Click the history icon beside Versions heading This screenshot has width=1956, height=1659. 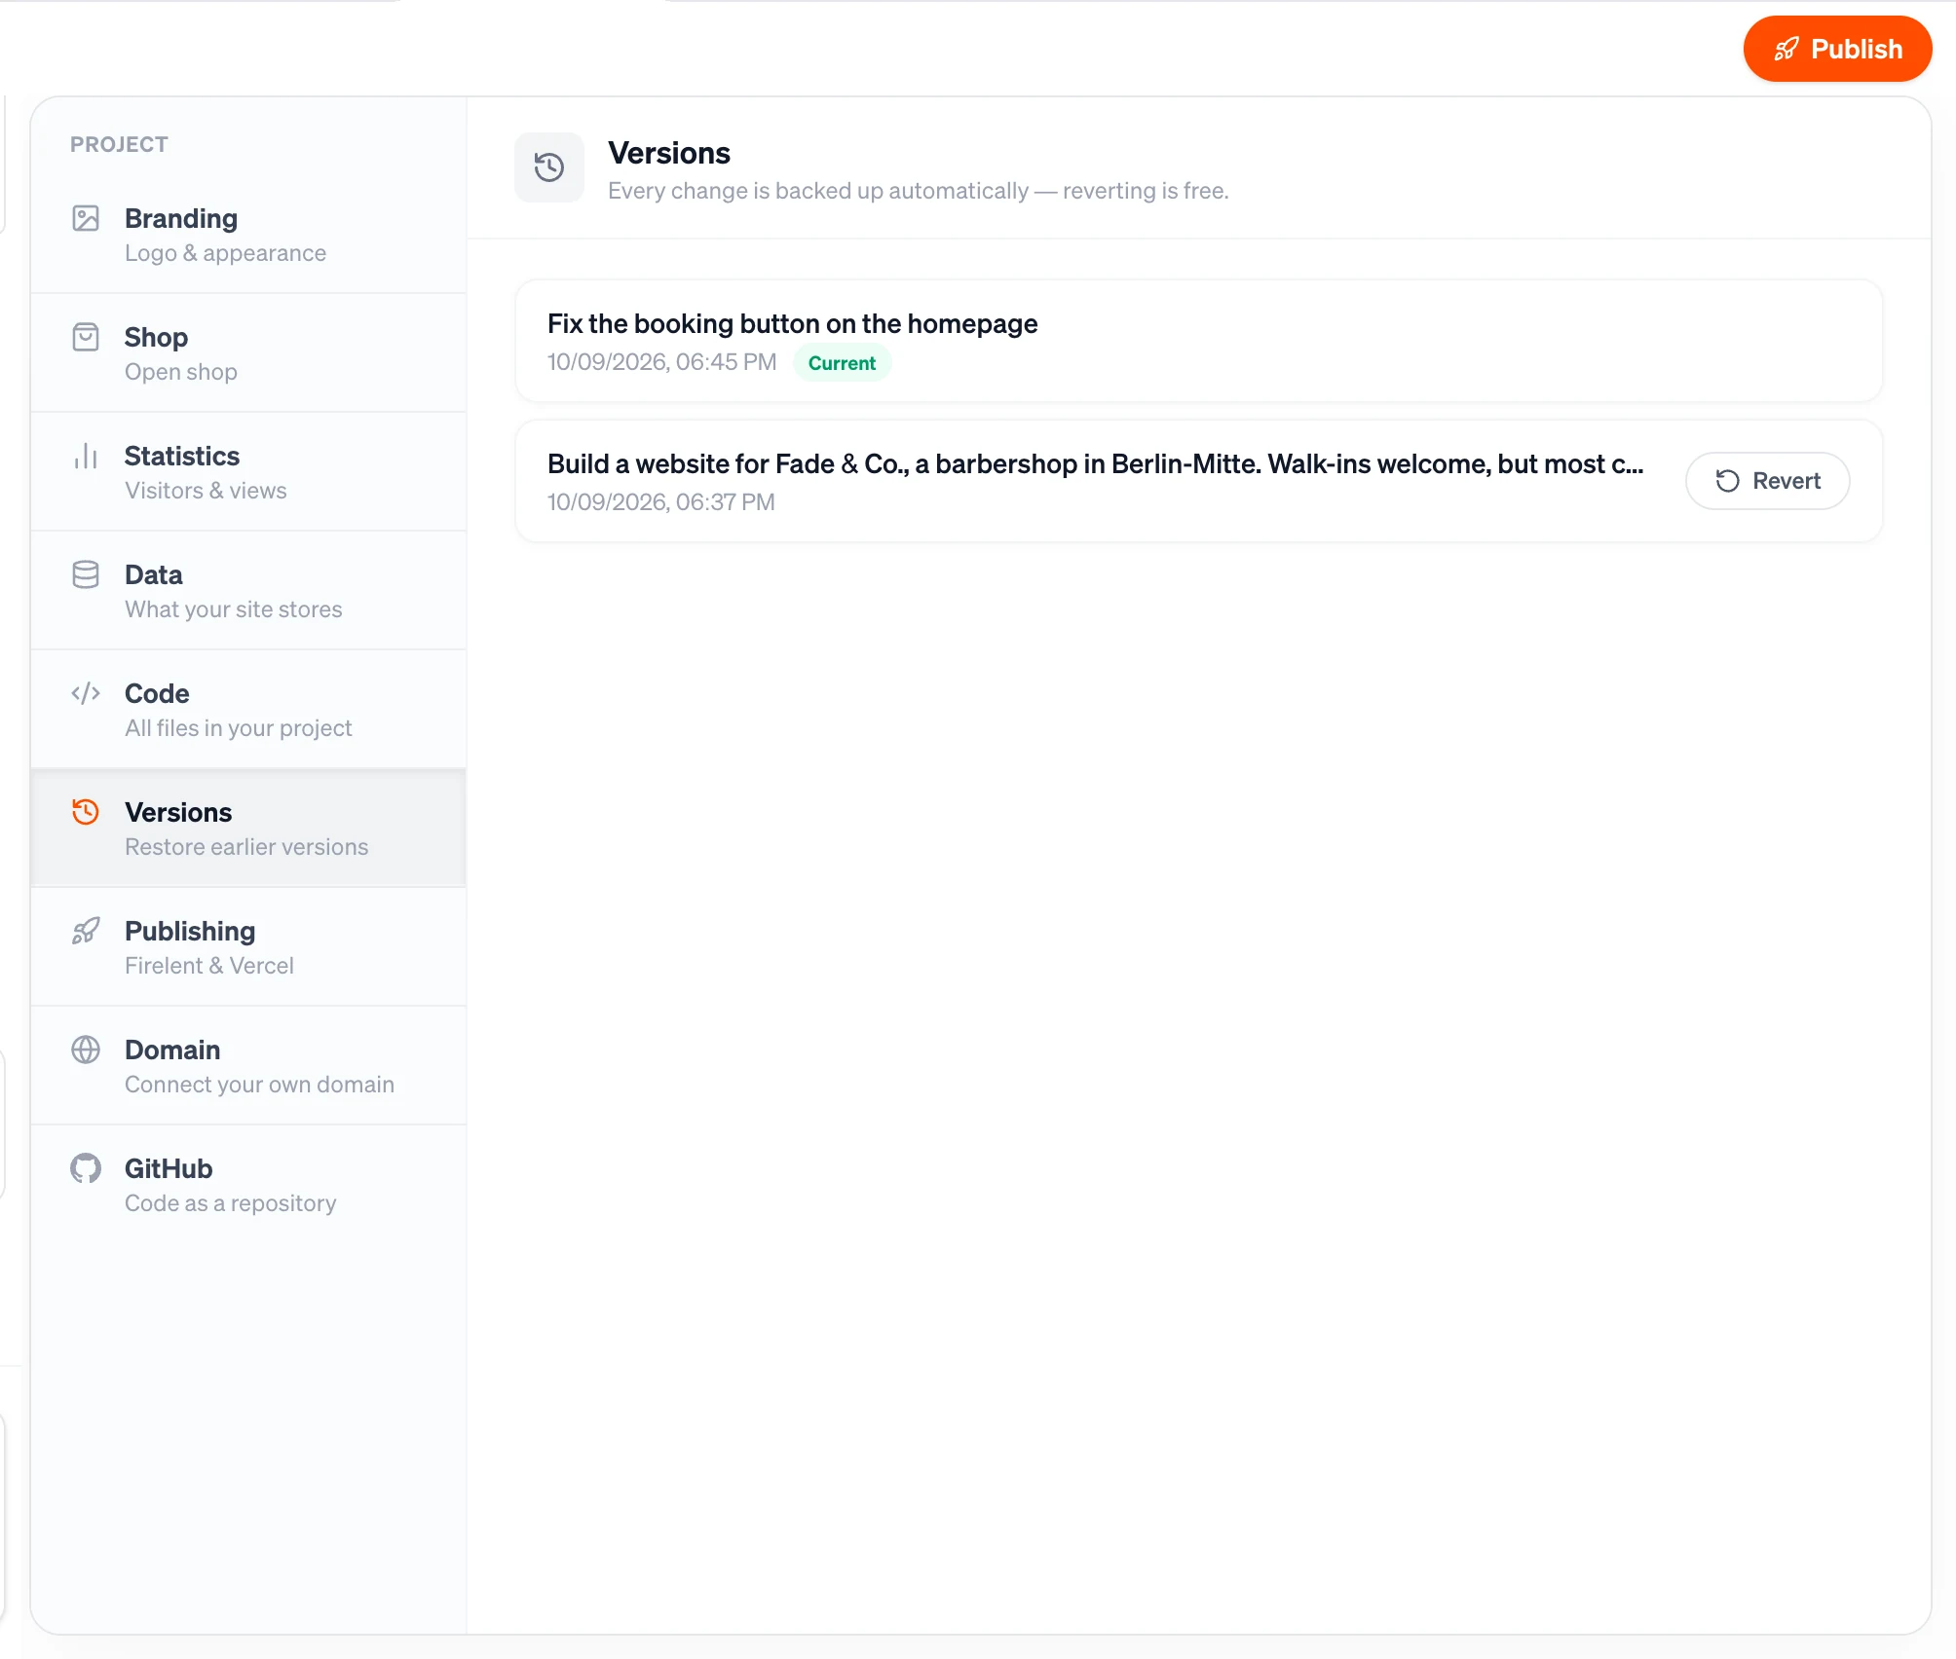[549, 167]
